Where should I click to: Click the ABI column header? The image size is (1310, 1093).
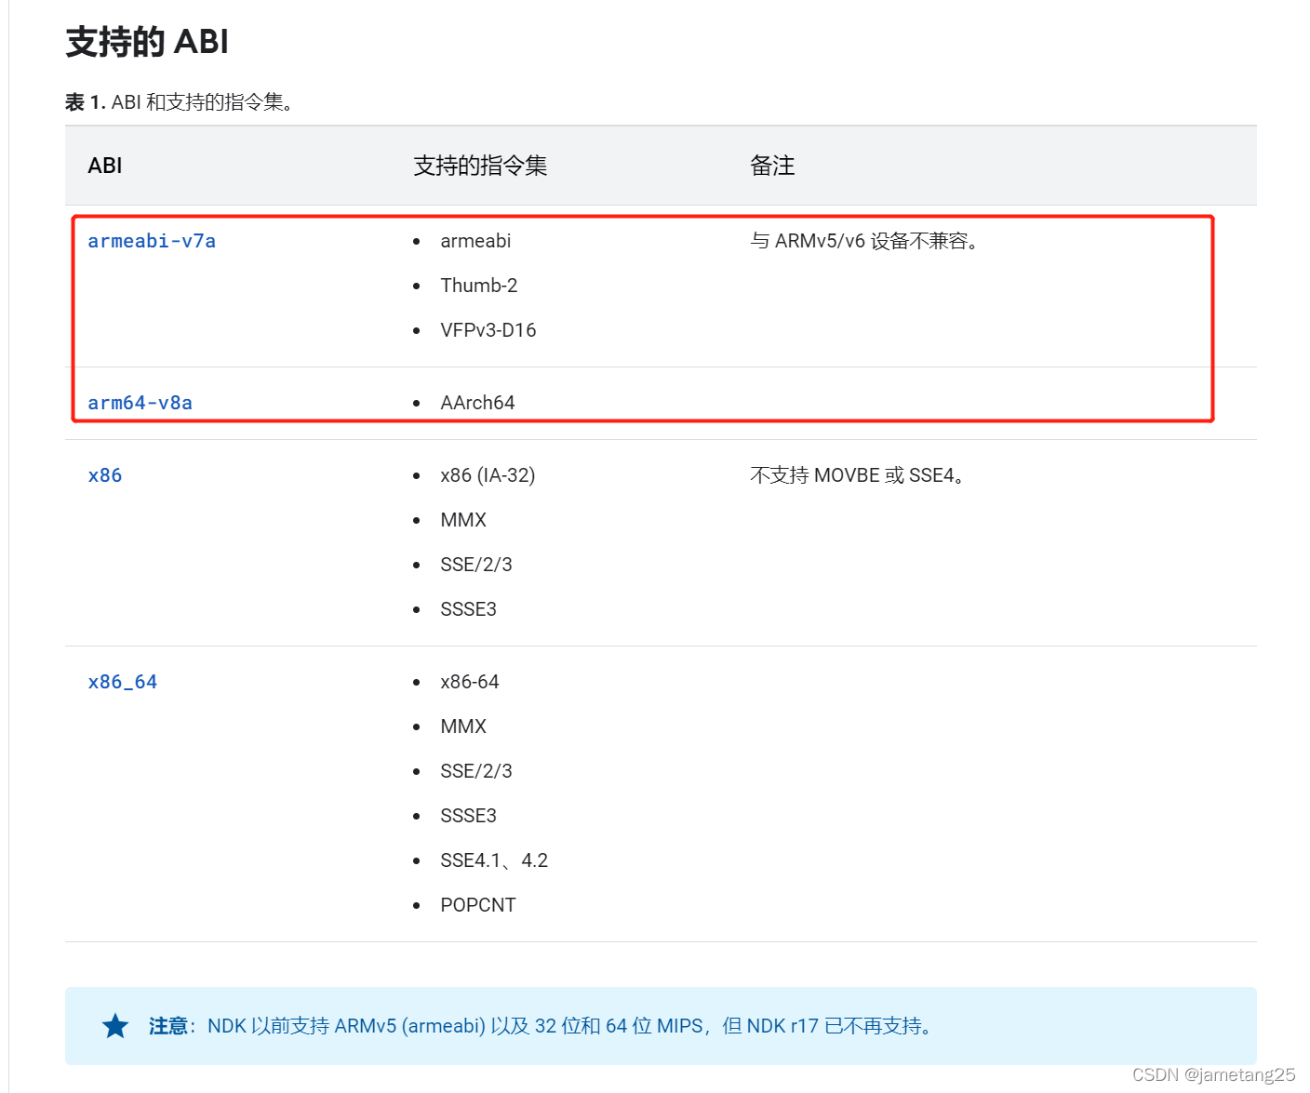point(105,166)
